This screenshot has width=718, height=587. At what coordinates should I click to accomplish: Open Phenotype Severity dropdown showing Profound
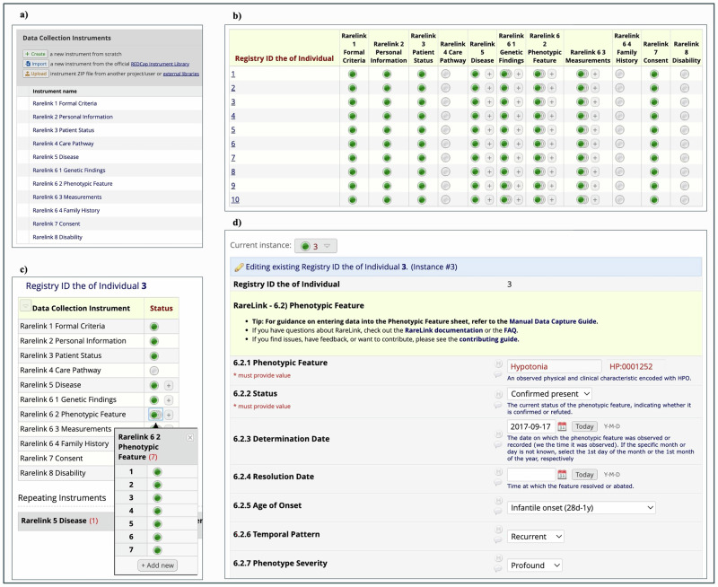(x=534, y=565)
